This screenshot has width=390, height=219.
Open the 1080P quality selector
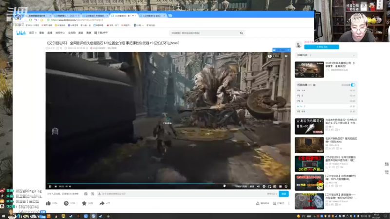click(x=241, y=186)
